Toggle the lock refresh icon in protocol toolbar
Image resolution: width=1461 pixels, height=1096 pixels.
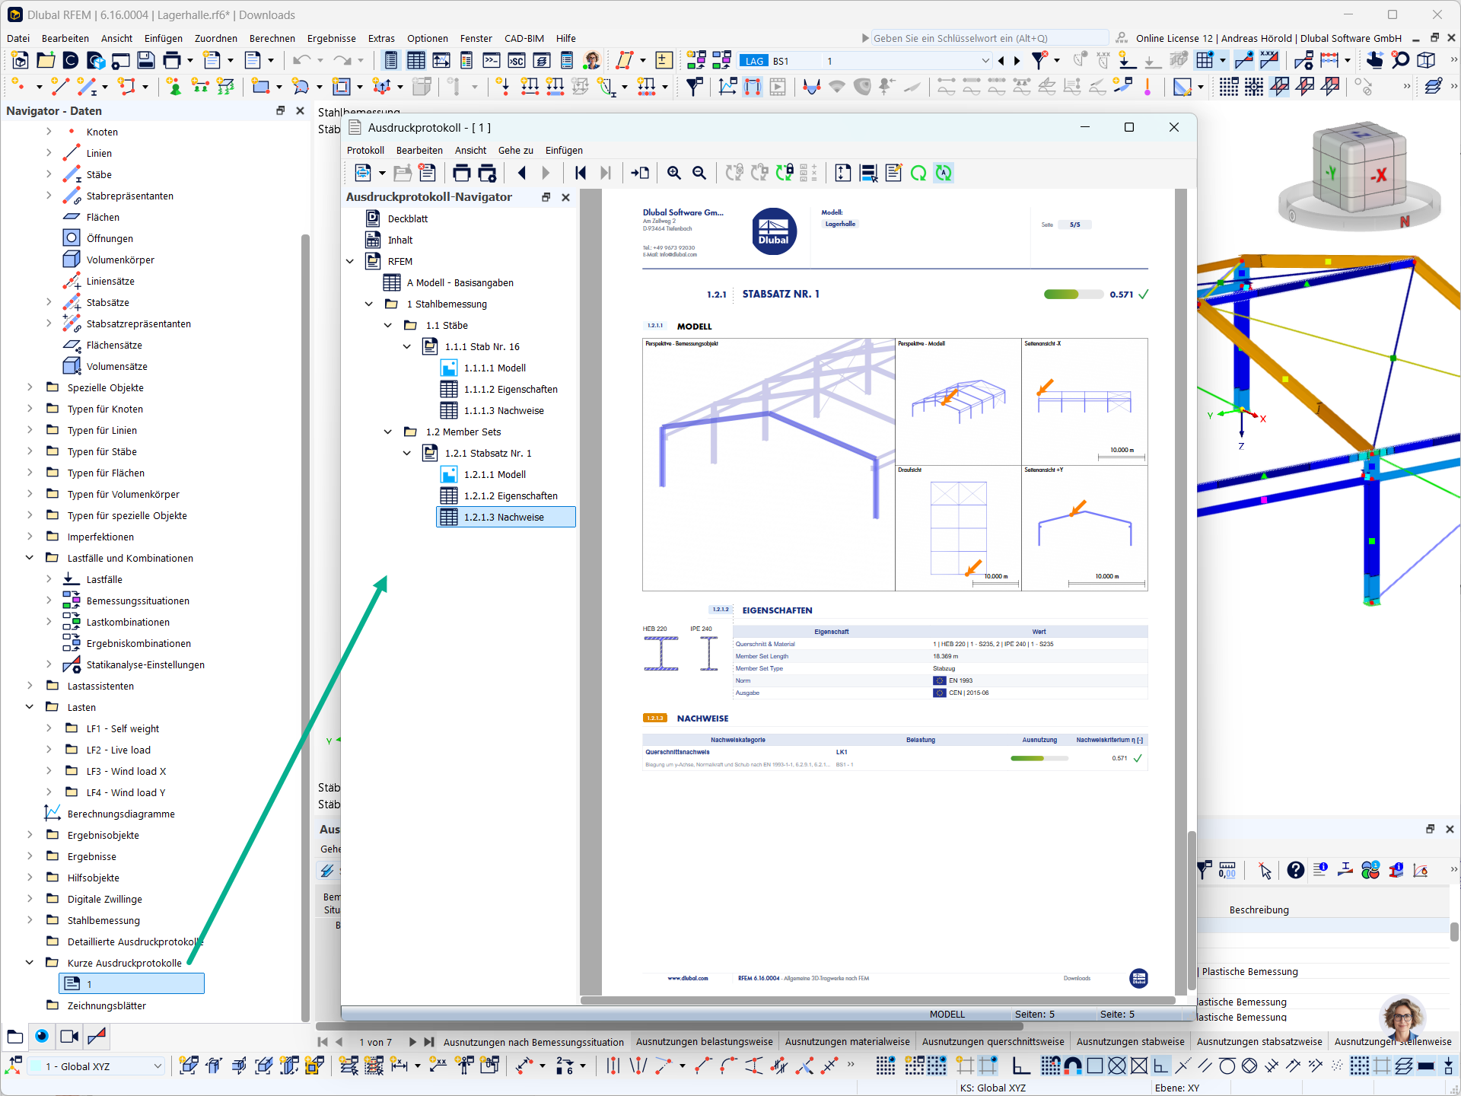[785, 173]
